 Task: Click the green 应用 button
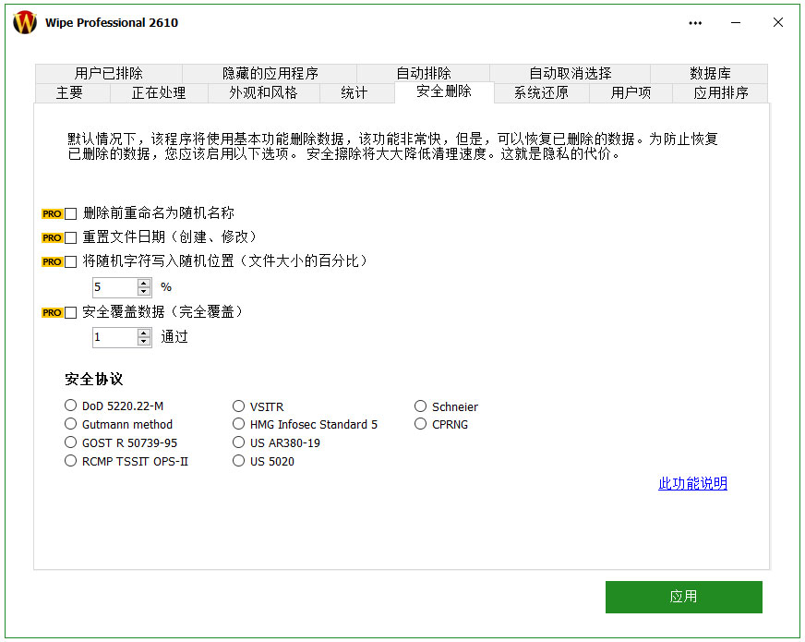coord(683,597)
